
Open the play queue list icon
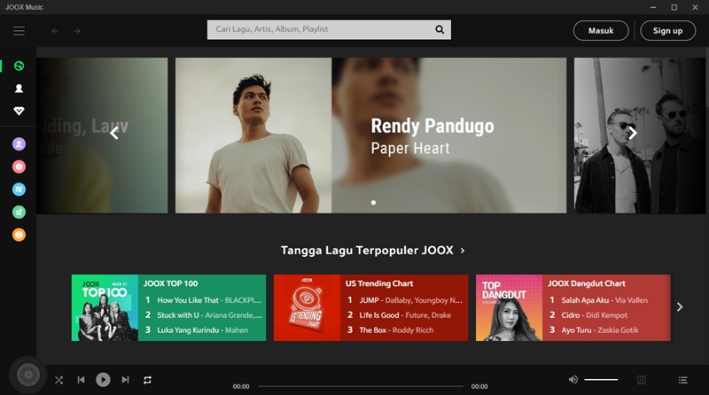682,380
